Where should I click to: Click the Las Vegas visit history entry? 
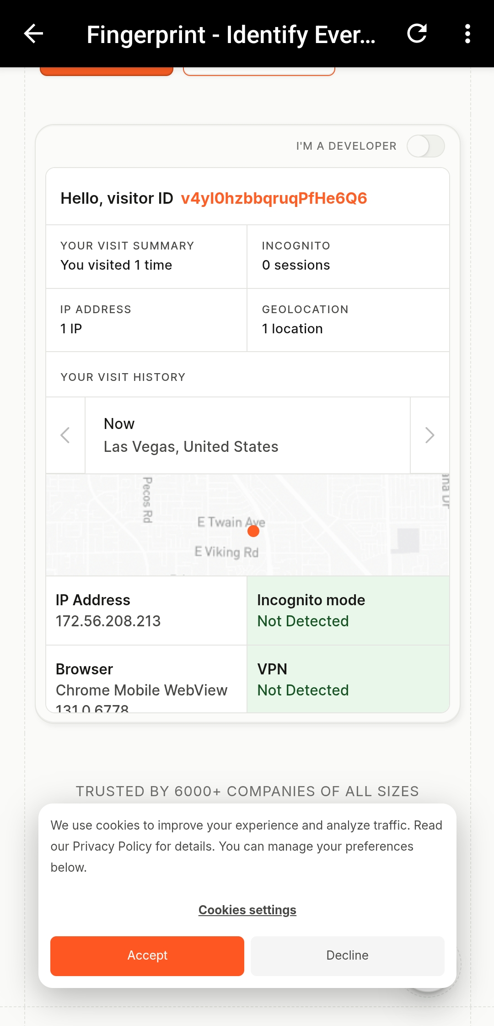click(x=247, y=435)
